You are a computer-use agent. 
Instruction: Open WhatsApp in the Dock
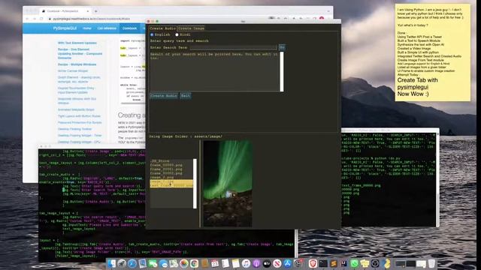pyautogui.click(x=354, y=263)
